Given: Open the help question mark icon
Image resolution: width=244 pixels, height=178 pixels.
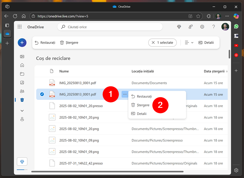Looking at the screenshot, I should [213, 27].
